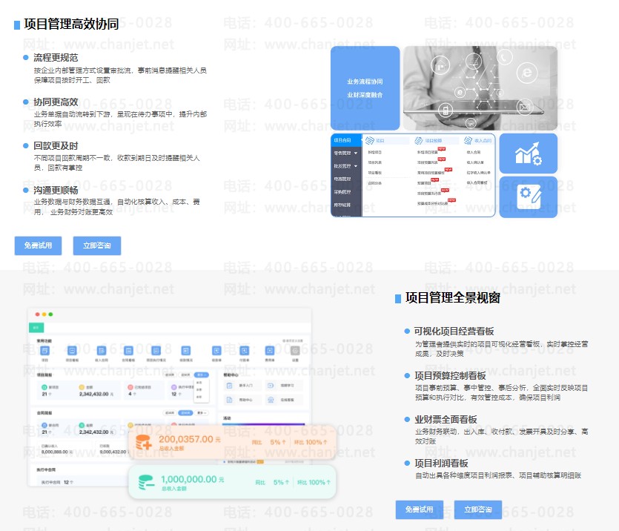Click the 项目看板 shortcut icon in dashboard
Image resolution: width=619 pixels, height=531 pixels.
(x=72, y=351)
